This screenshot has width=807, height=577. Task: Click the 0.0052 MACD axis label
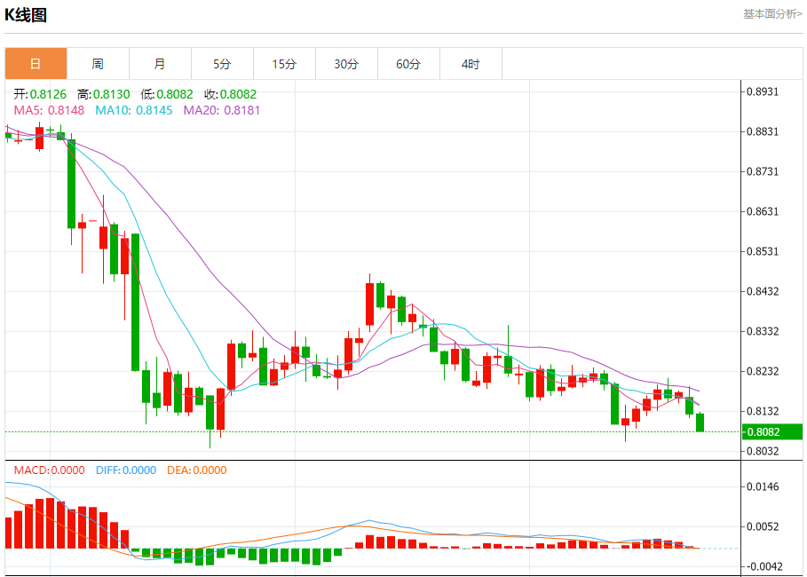tap(763, 526)
